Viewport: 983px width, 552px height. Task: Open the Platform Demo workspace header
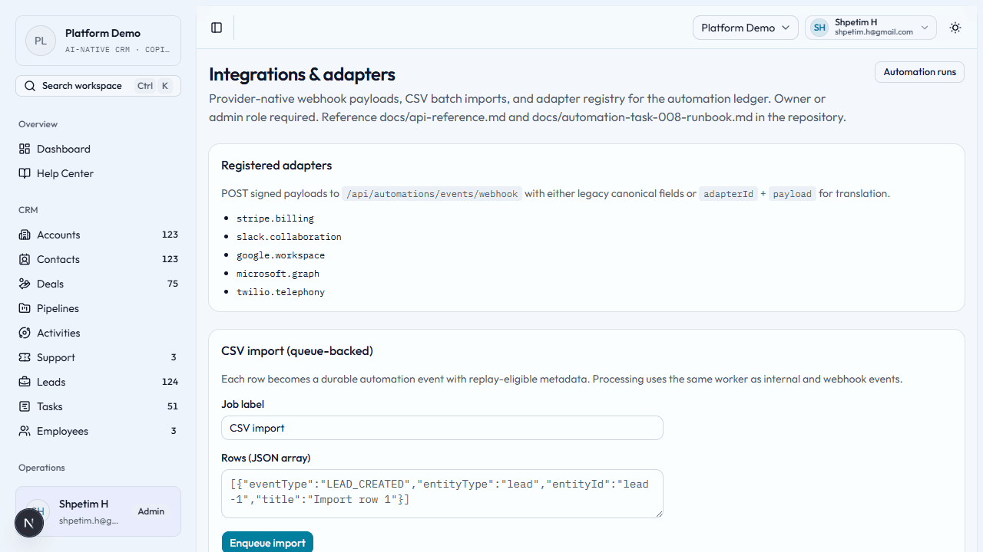point(98,40)
